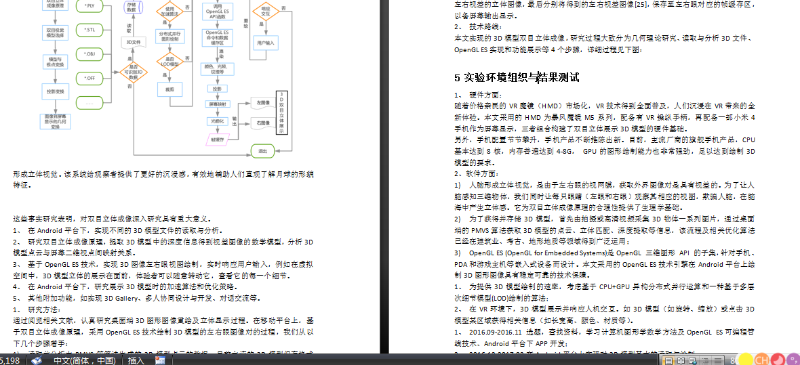Switch to Full Screen Reading view
This screenshot has height=365, width=800.
[681, 360]
